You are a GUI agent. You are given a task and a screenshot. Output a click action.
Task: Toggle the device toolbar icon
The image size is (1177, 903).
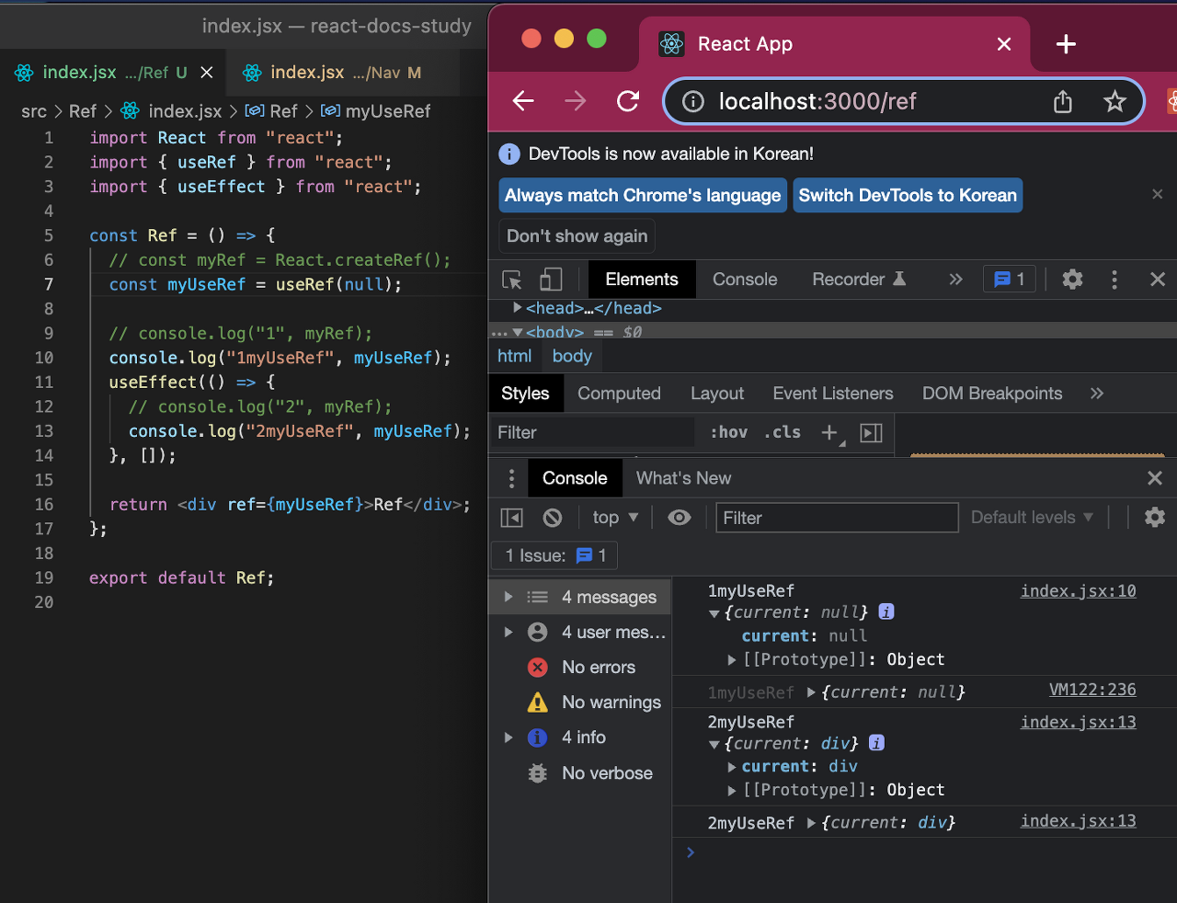point(551,280)
